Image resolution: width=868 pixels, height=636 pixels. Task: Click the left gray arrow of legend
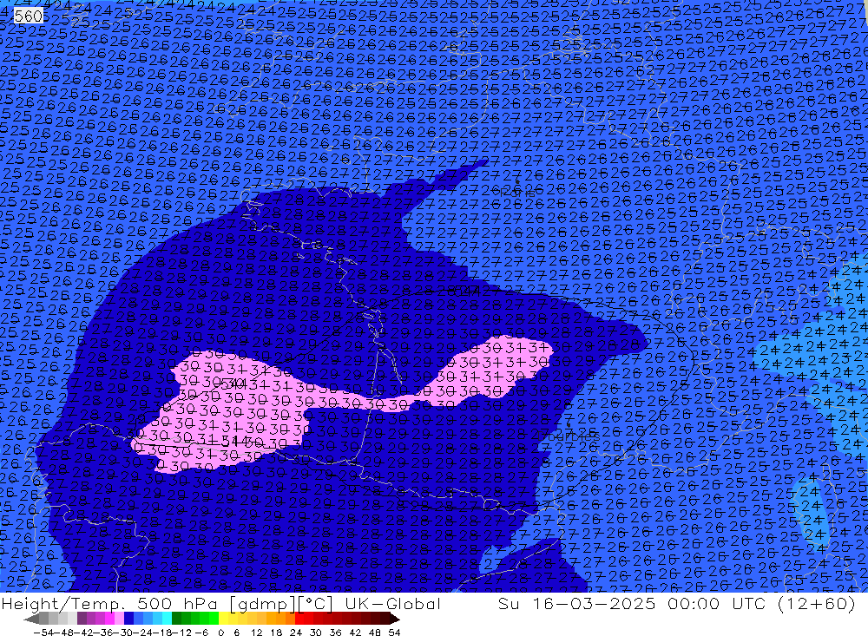[31, 619]
